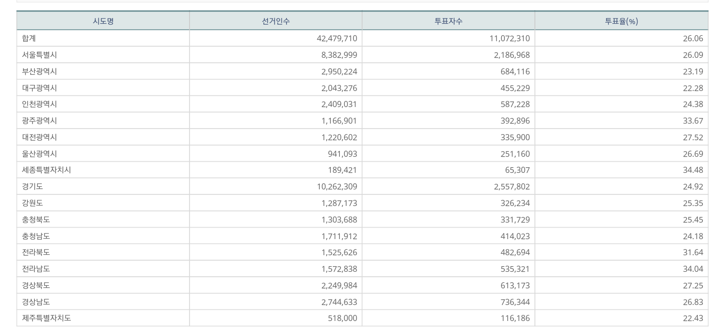The height and width of the screenshot is (332, 724).
Task: Click the 강원도 row label
Action: [32, 203]
